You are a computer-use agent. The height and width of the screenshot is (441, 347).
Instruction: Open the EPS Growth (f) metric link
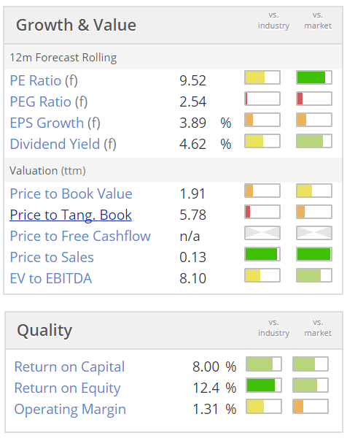tap(55, 123)
